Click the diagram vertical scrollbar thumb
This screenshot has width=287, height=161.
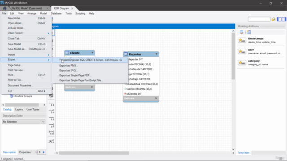tap(233, 56)
